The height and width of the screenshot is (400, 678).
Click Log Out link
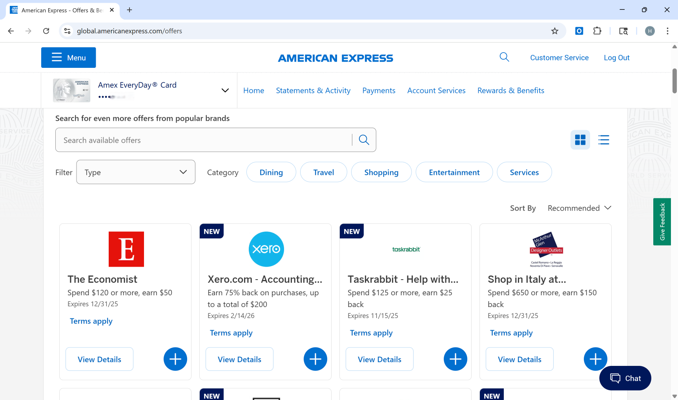[x=616, y=58]
